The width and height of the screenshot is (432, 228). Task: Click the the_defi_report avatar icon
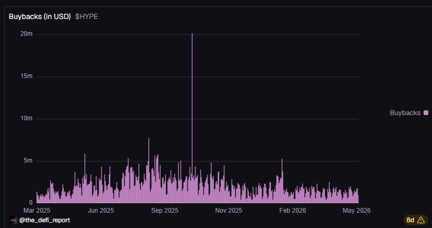[13, 220]
